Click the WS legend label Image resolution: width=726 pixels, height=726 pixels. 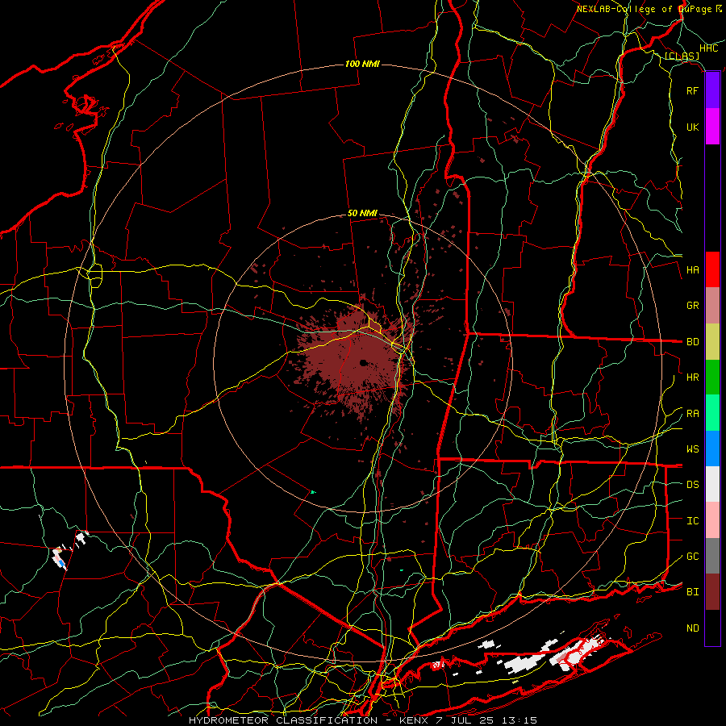point(692,449)
